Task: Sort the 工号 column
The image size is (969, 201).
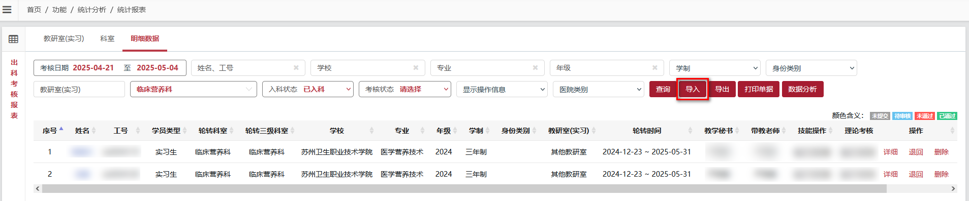Action: coord(138,131)
